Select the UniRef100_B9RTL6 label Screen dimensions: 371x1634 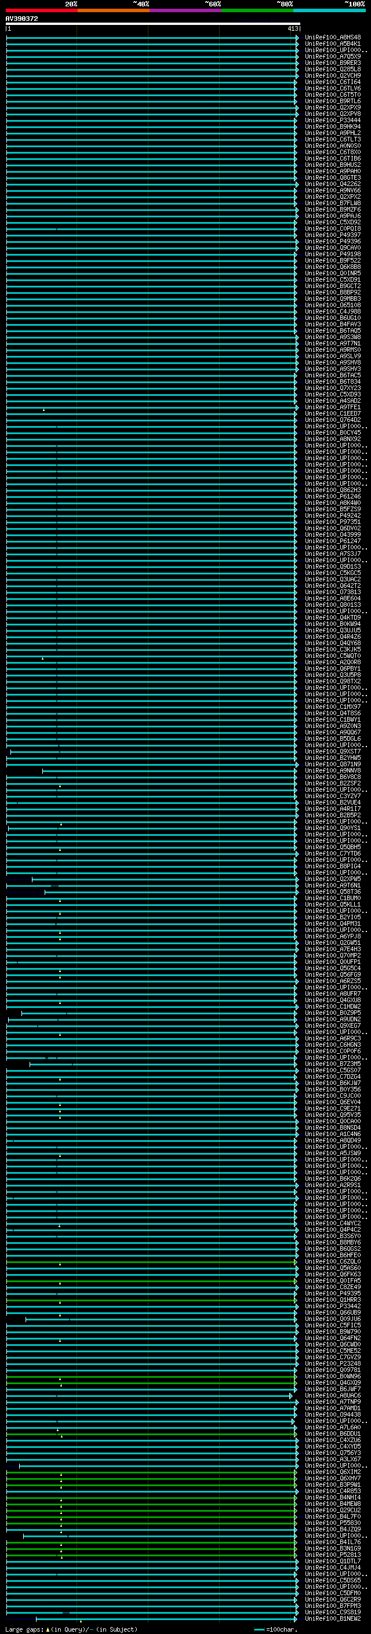click(x=333, y=101)
